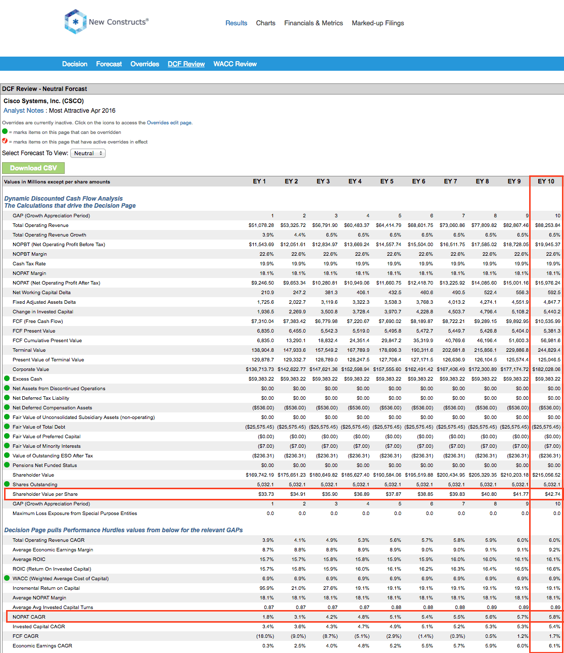
Task: Click the Shareholder Value per Share label
Action: (x=45, y=494)
